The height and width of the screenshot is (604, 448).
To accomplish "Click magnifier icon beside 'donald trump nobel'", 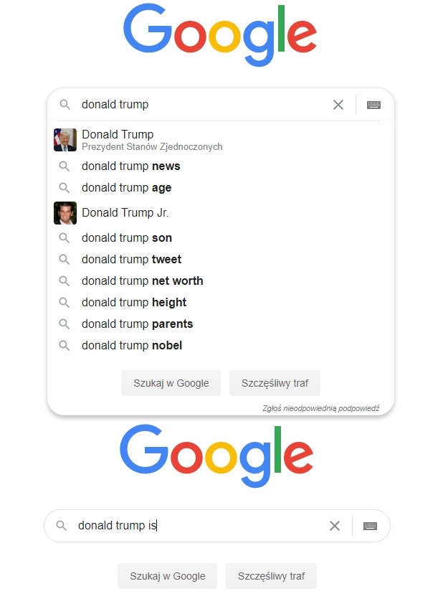I will point(65,346).
